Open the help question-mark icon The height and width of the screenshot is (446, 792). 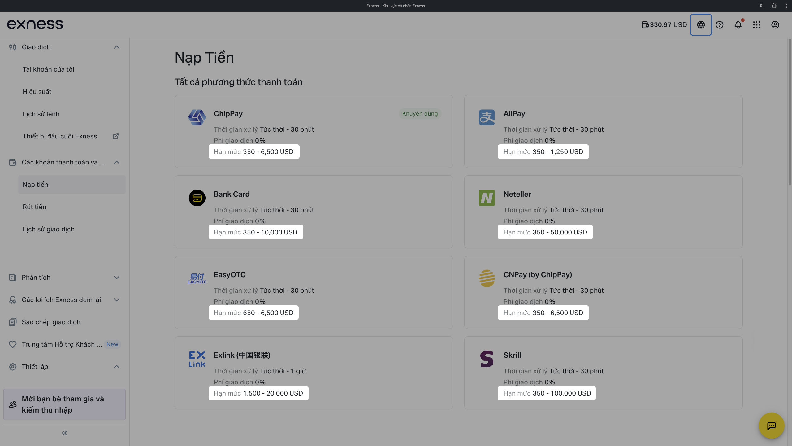720,25
